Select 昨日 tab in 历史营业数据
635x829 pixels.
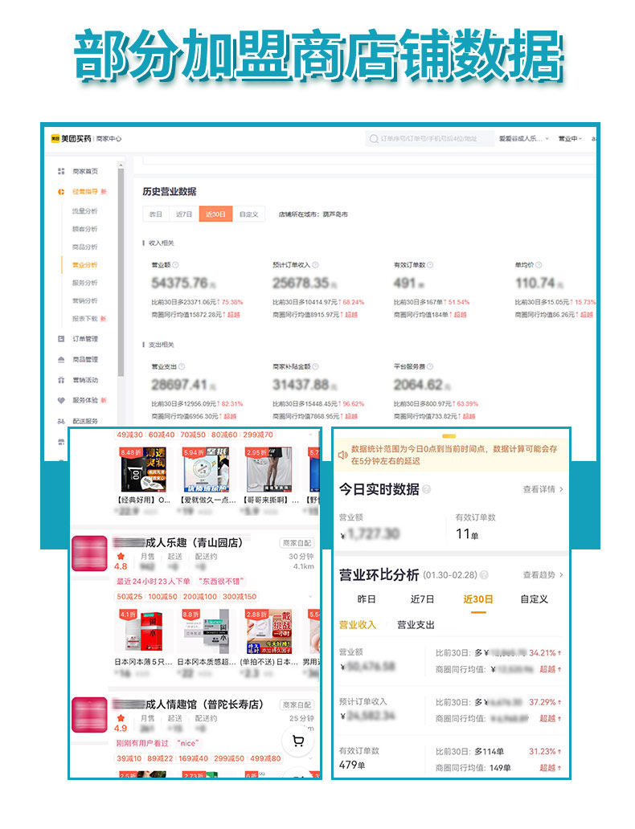(x=156, y=214)
